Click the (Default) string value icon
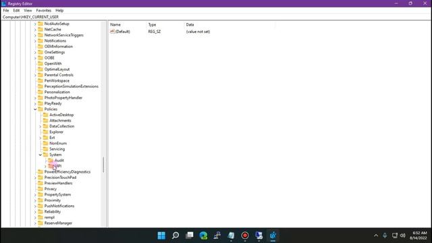 click(x=112, y=32)
